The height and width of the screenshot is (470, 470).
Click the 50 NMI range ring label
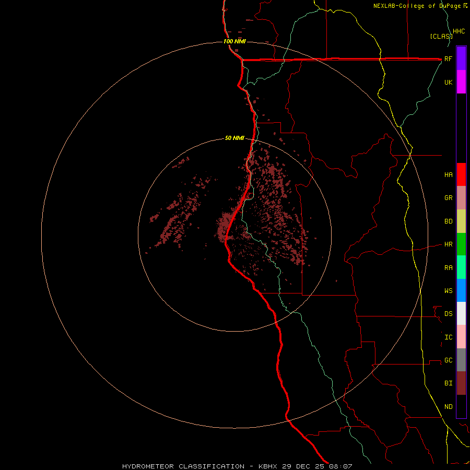coord(234,138)
